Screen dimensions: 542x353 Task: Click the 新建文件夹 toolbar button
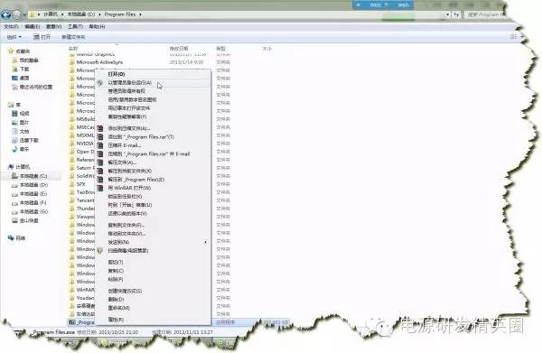point(73,37)
